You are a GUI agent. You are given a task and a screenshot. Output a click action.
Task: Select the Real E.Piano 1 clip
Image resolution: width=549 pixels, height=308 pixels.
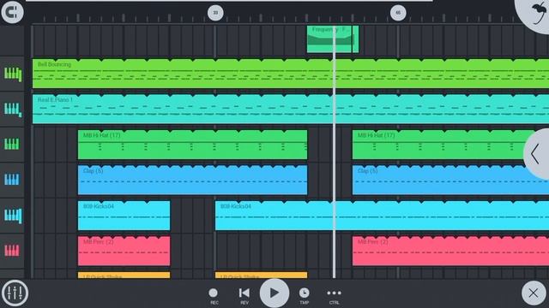pos(291,109)
